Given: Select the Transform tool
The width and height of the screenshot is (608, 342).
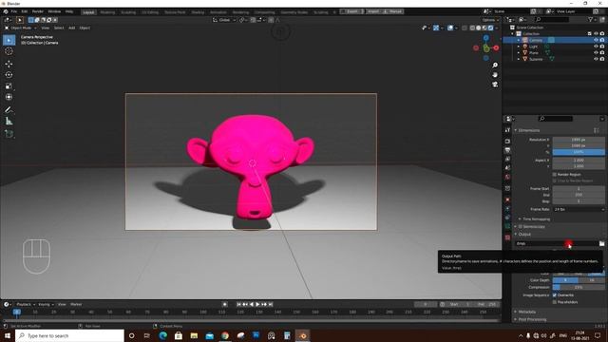Looking at the screenshot, I should pos(9,97).
